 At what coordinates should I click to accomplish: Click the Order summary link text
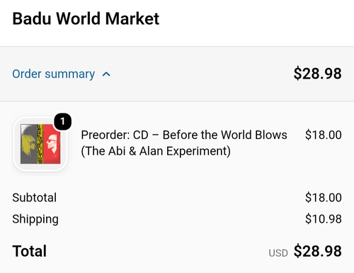pos(54,74)
